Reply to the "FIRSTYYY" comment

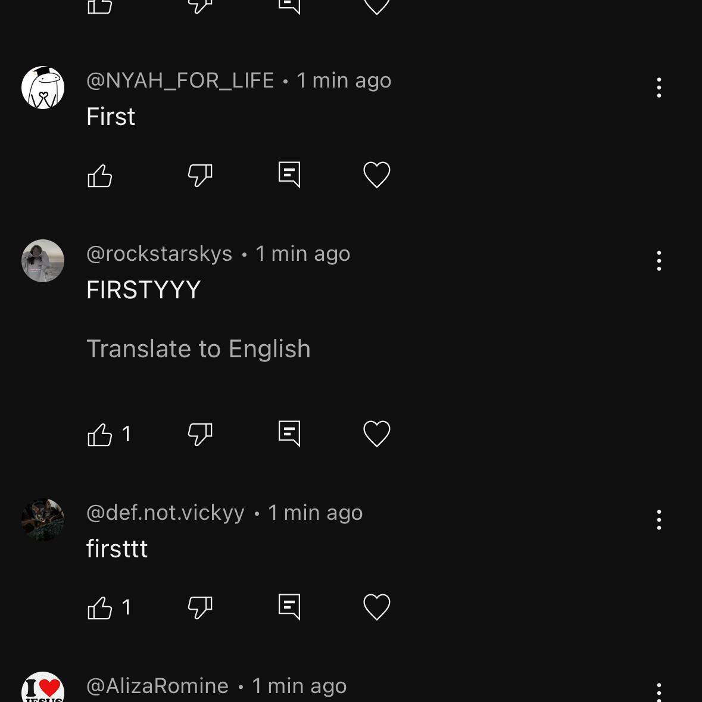(x=289, y=434)
